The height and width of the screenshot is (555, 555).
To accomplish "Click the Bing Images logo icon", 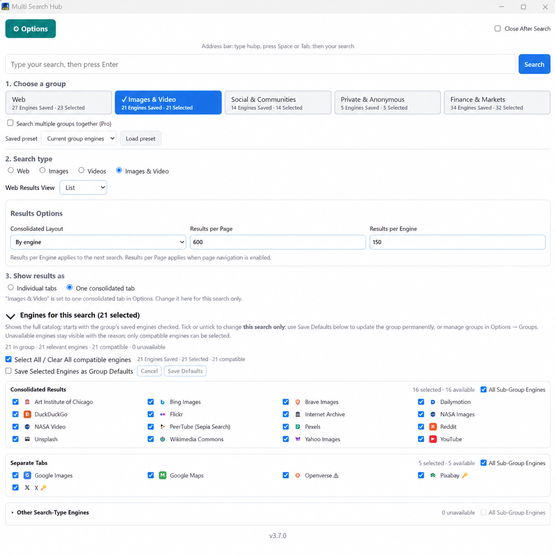I will point(162,402).
